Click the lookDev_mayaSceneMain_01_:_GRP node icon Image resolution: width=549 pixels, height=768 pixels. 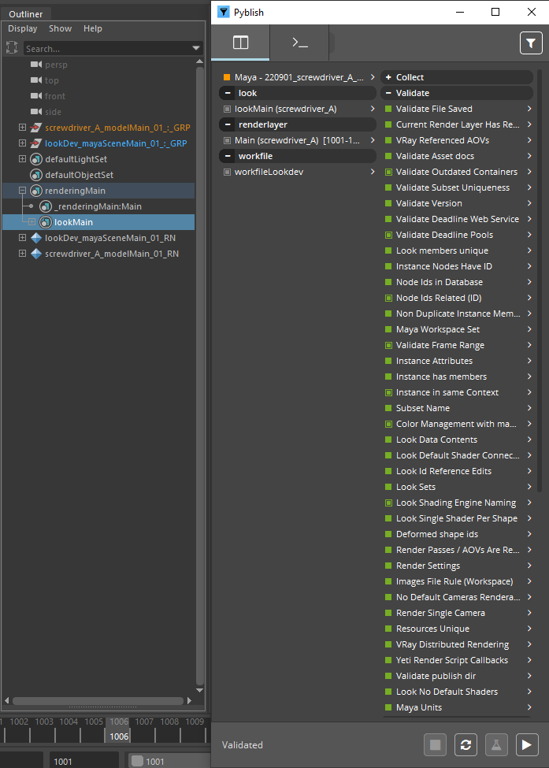point(35,143)
